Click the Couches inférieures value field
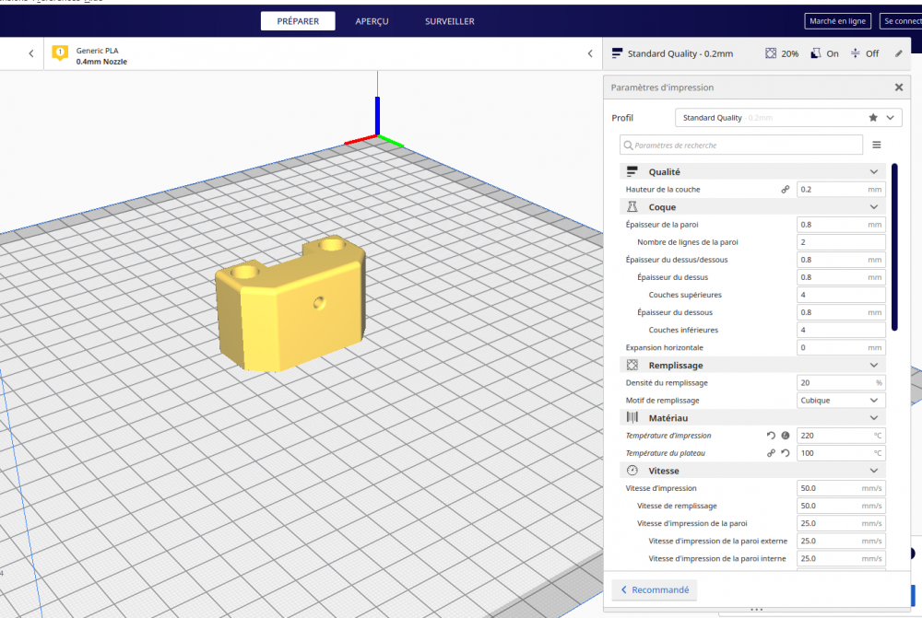This screenshot has height=618, width=922. [x=841, y=330]
